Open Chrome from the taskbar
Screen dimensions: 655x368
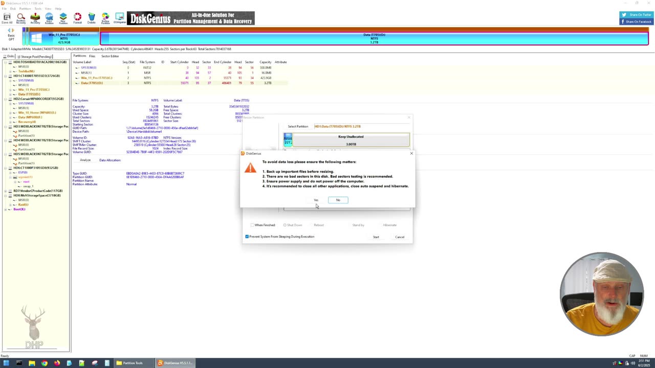(x=44, y=363)
